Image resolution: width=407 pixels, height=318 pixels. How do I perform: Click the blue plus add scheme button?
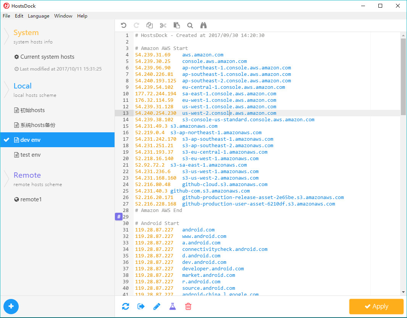pyautogui.click(x=11, y=306)
